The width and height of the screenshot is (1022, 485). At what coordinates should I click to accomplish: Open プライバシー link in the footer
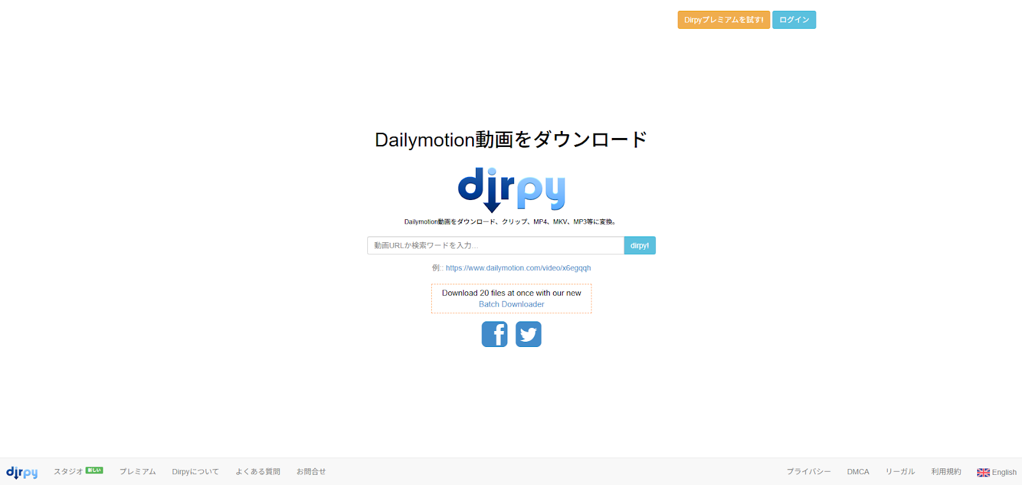click(809, 472)
